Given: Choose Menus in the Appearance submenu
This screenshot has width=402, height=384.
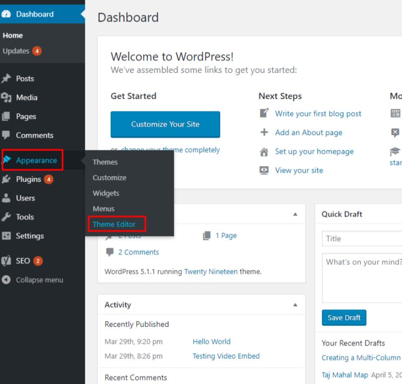Looking at the screenshot, I should pyautogui.click(x=104, y=209).
